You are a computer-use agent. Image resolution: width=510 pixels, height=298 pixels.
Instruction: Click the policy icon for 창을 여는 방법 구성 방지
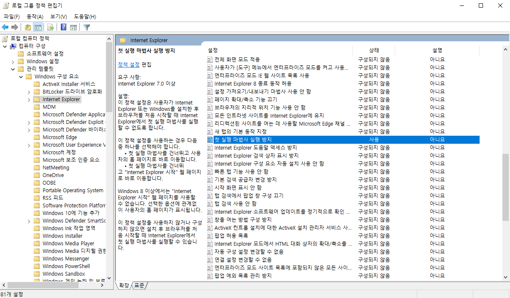[x=210, y=220]
